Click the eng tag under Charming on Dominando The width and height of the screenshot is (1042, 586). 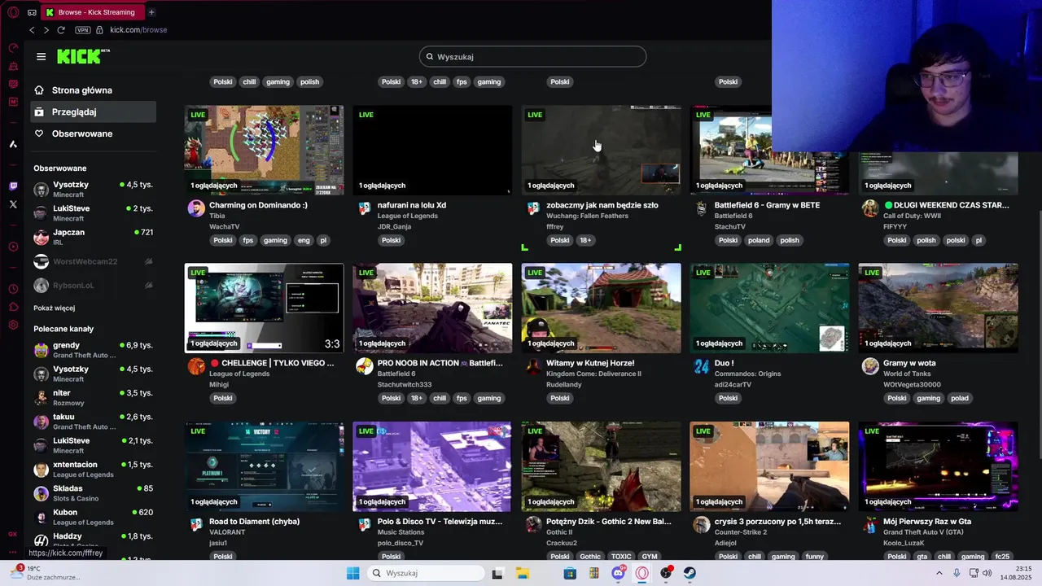point(304,240)
